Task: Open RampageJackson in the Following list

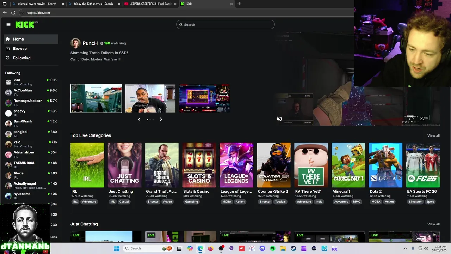Action: [x=31, y=103]
